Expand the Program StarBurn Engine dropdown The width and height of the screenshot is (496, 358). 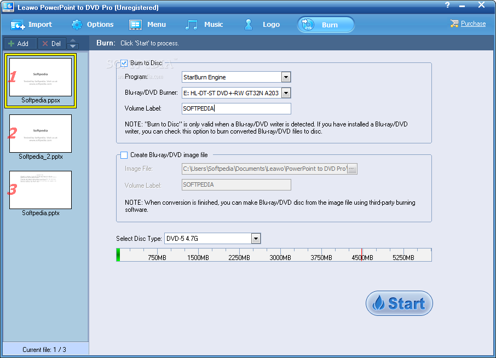click(x=286, y=77)
